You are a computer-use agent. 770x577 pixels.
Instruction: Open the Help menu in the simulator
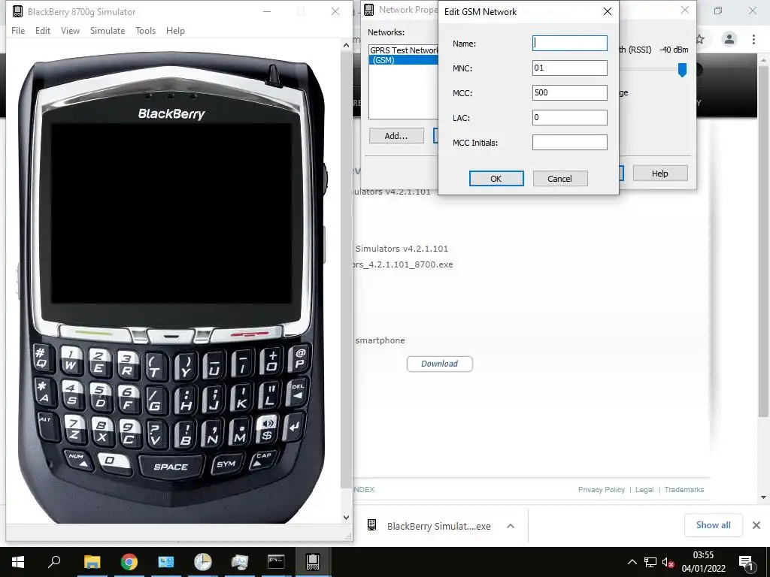pyautogui.click(x=175, y=30)
